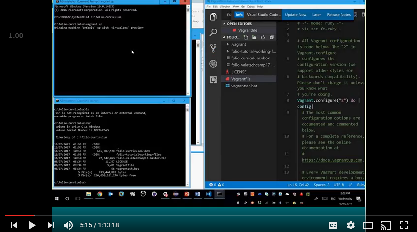Open Release Notes from the notification
Screen dimensions: 417x232
click(x=338, y=15)
